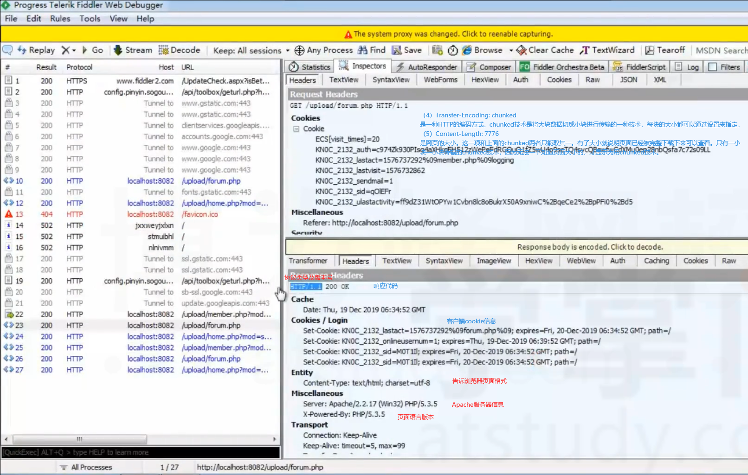Select request XML inspector tab
The height and width of the screenshot is (475, 748).
pos(660,80)
